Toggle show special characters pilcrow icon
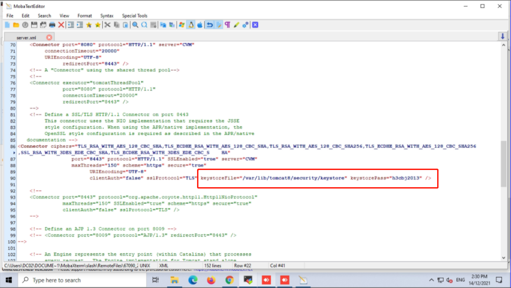Image resolution: width=511 pixels, height=288 pixels. point(227,25)
